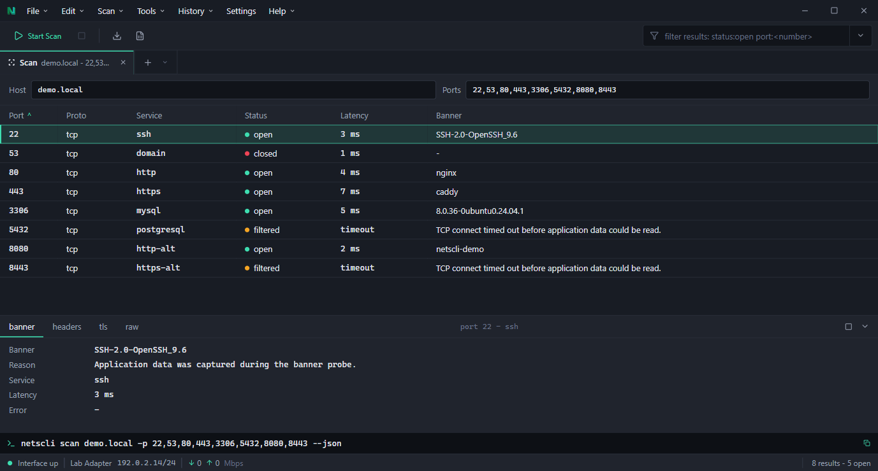
Task: Sort by the Status column header
Action: click(x=256, y=115)
